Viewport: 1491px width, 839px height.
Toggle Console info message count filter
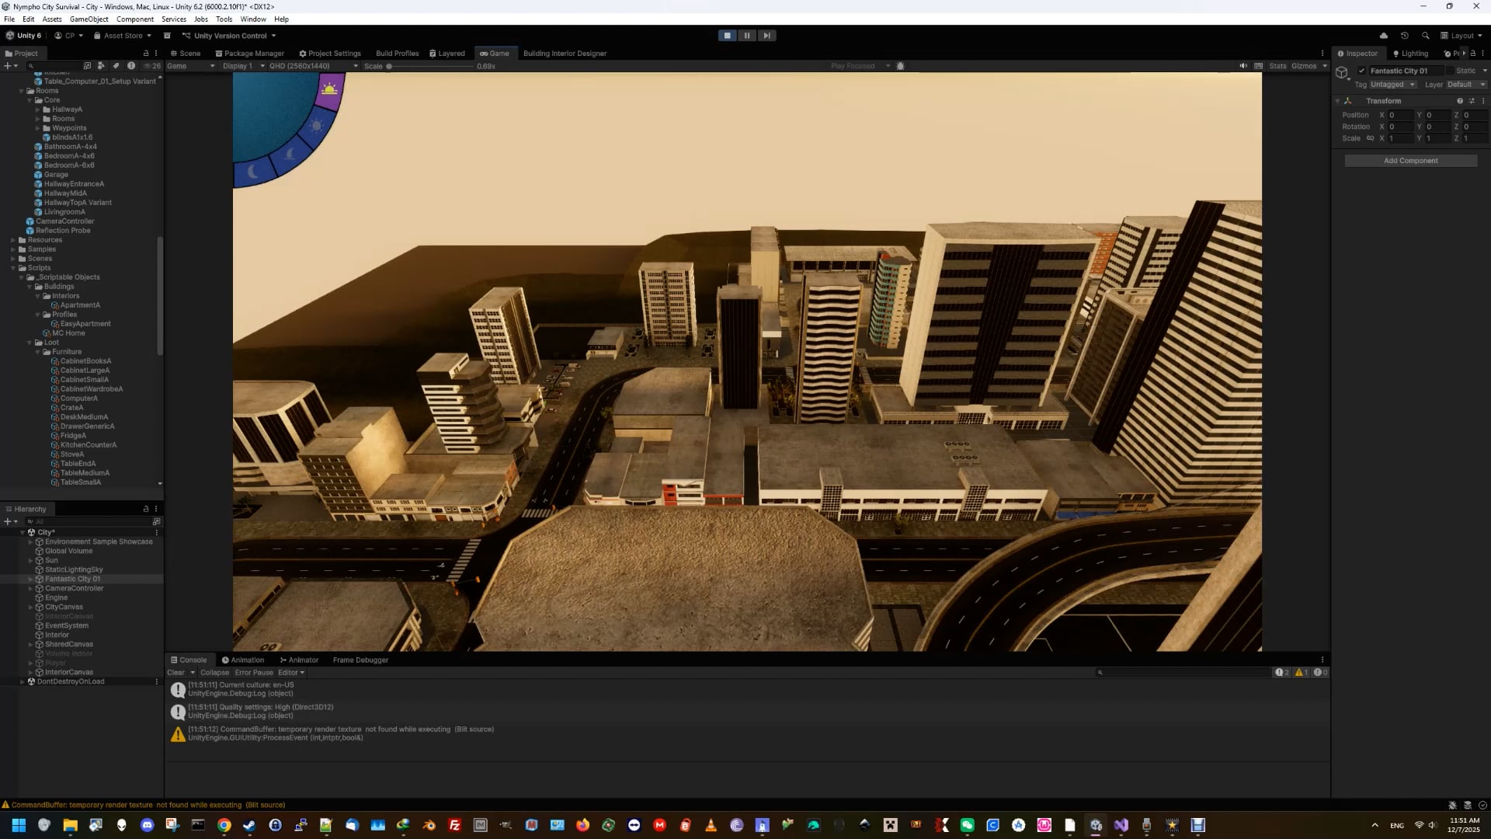[1282, 673]
